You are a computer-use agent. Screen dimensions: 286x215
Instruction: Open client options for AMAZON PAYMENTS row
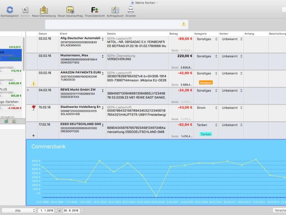tap(103, 73)
